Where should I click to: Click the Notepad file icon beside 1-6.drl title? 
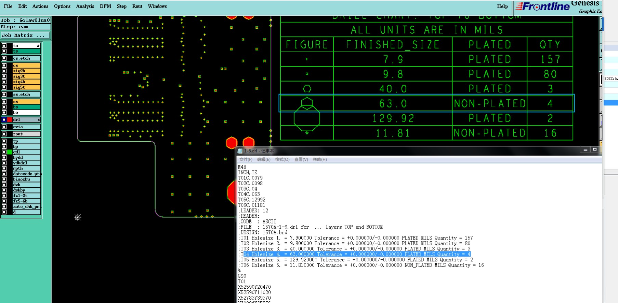pyautogui.click(x=240, y=151)
